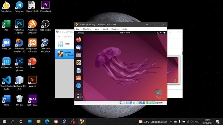223x125 pixels.
Task: Open the Input menu of the VM window
Action: (105, 29)
